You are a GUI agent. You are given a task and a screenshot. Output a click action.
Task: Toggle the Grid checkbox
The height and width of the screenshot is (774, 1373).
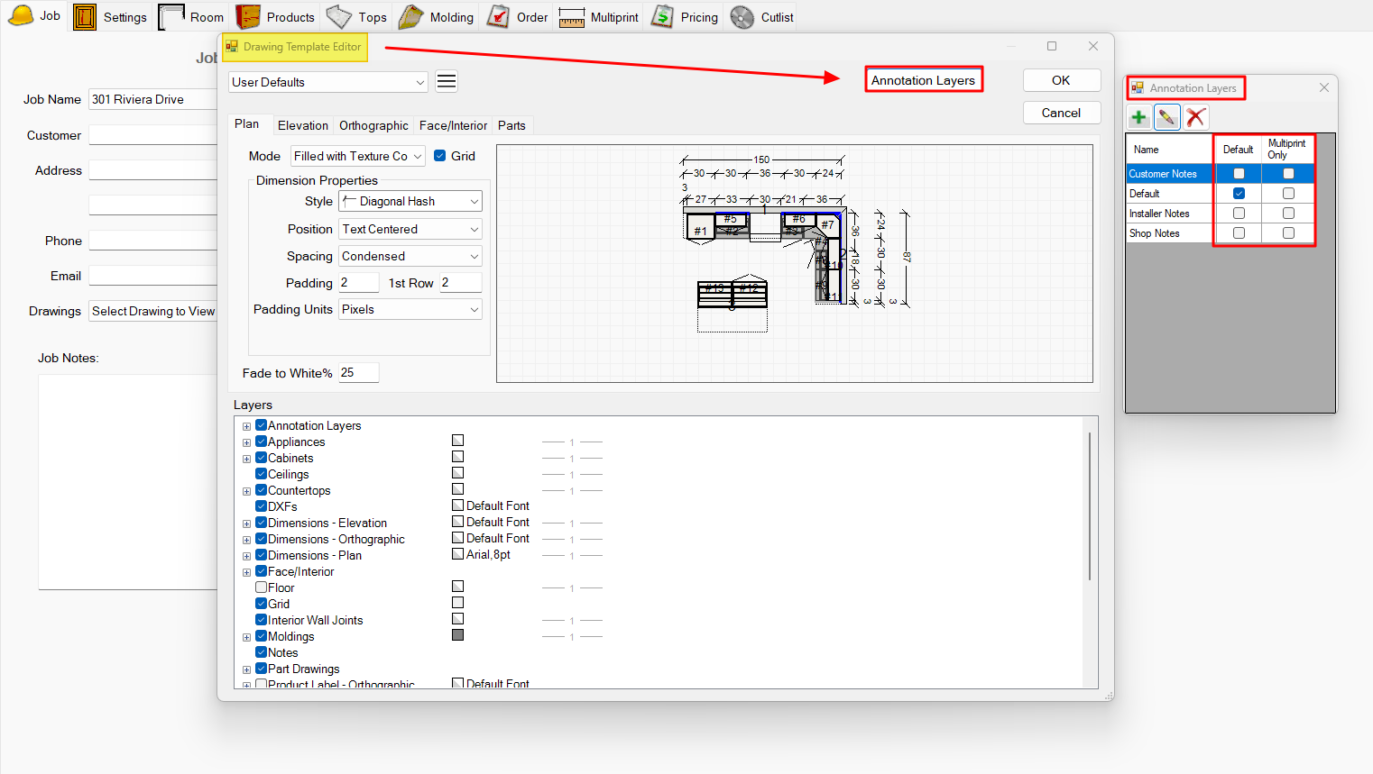click(x=440, y=156)
